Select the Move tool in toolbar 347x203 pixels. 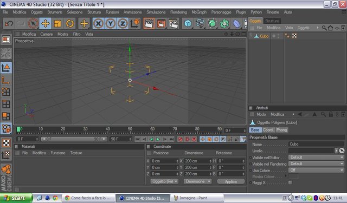click(x=46, y=23)
